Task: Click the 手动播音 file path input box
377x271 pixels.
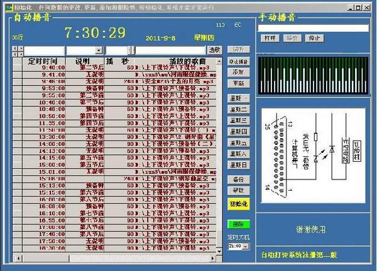Action: [313, 28]
